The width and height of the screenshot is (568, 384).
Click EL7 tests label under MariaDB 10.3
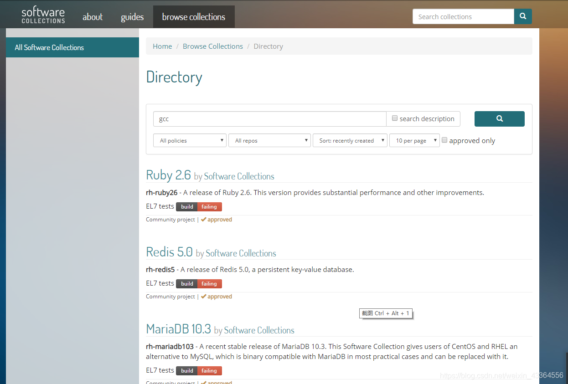pyautogui.click(x=160, y=370)
